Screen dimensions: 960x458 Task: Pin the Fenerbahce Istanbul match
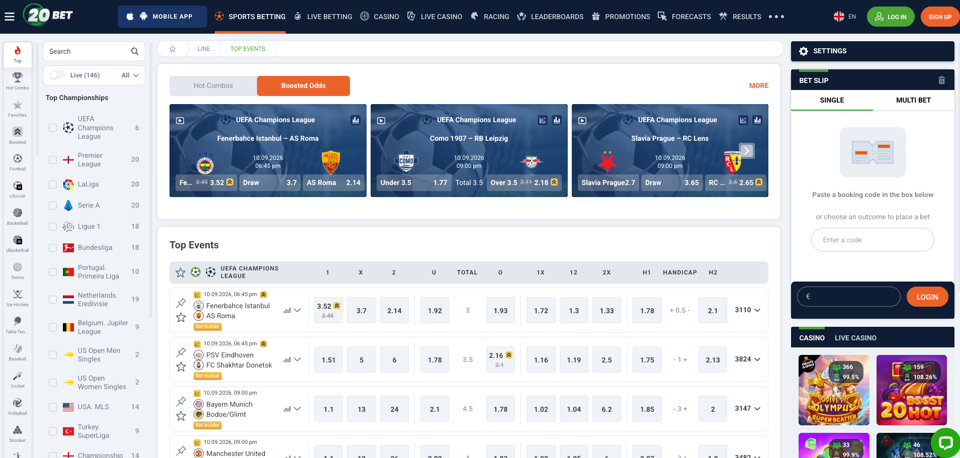[181, 303]
